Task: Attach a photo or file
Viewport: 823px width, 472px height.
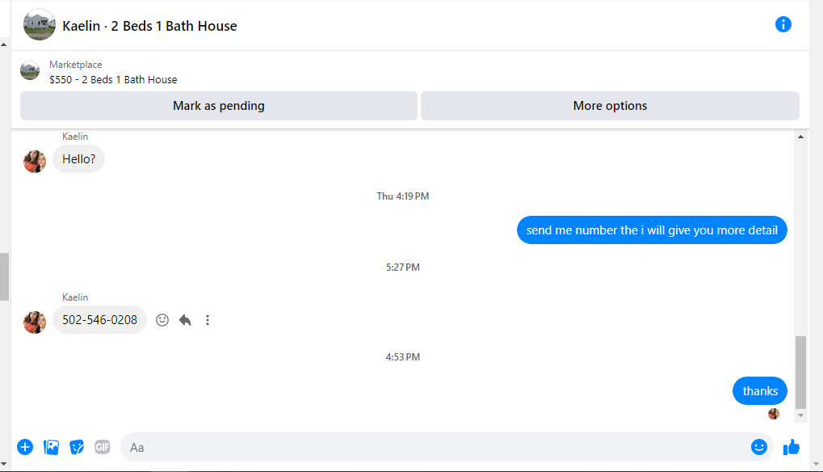Action: click(x=51, y=447)
